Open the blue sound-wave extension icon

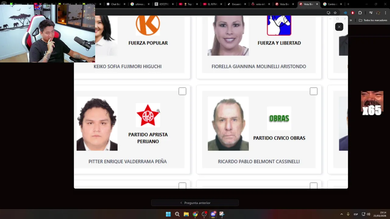point(345,13)
